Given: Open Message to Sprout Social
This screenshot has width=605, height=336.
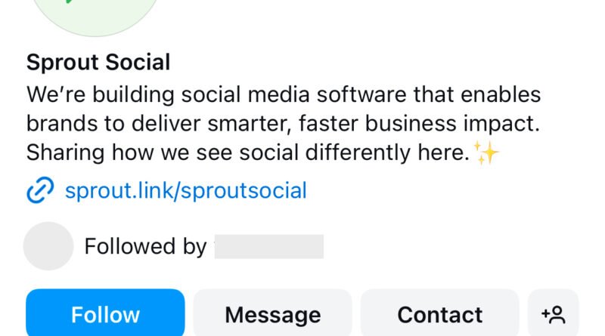Looking at the screenshot, I should click(x=272, y=313).
